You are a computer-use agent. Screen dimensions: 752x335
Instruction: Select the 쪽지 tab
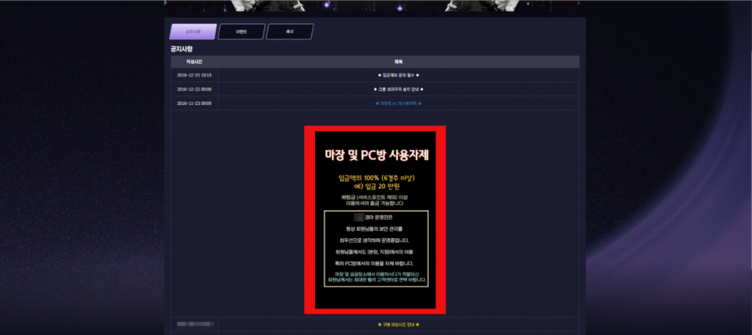coord(289,32)
